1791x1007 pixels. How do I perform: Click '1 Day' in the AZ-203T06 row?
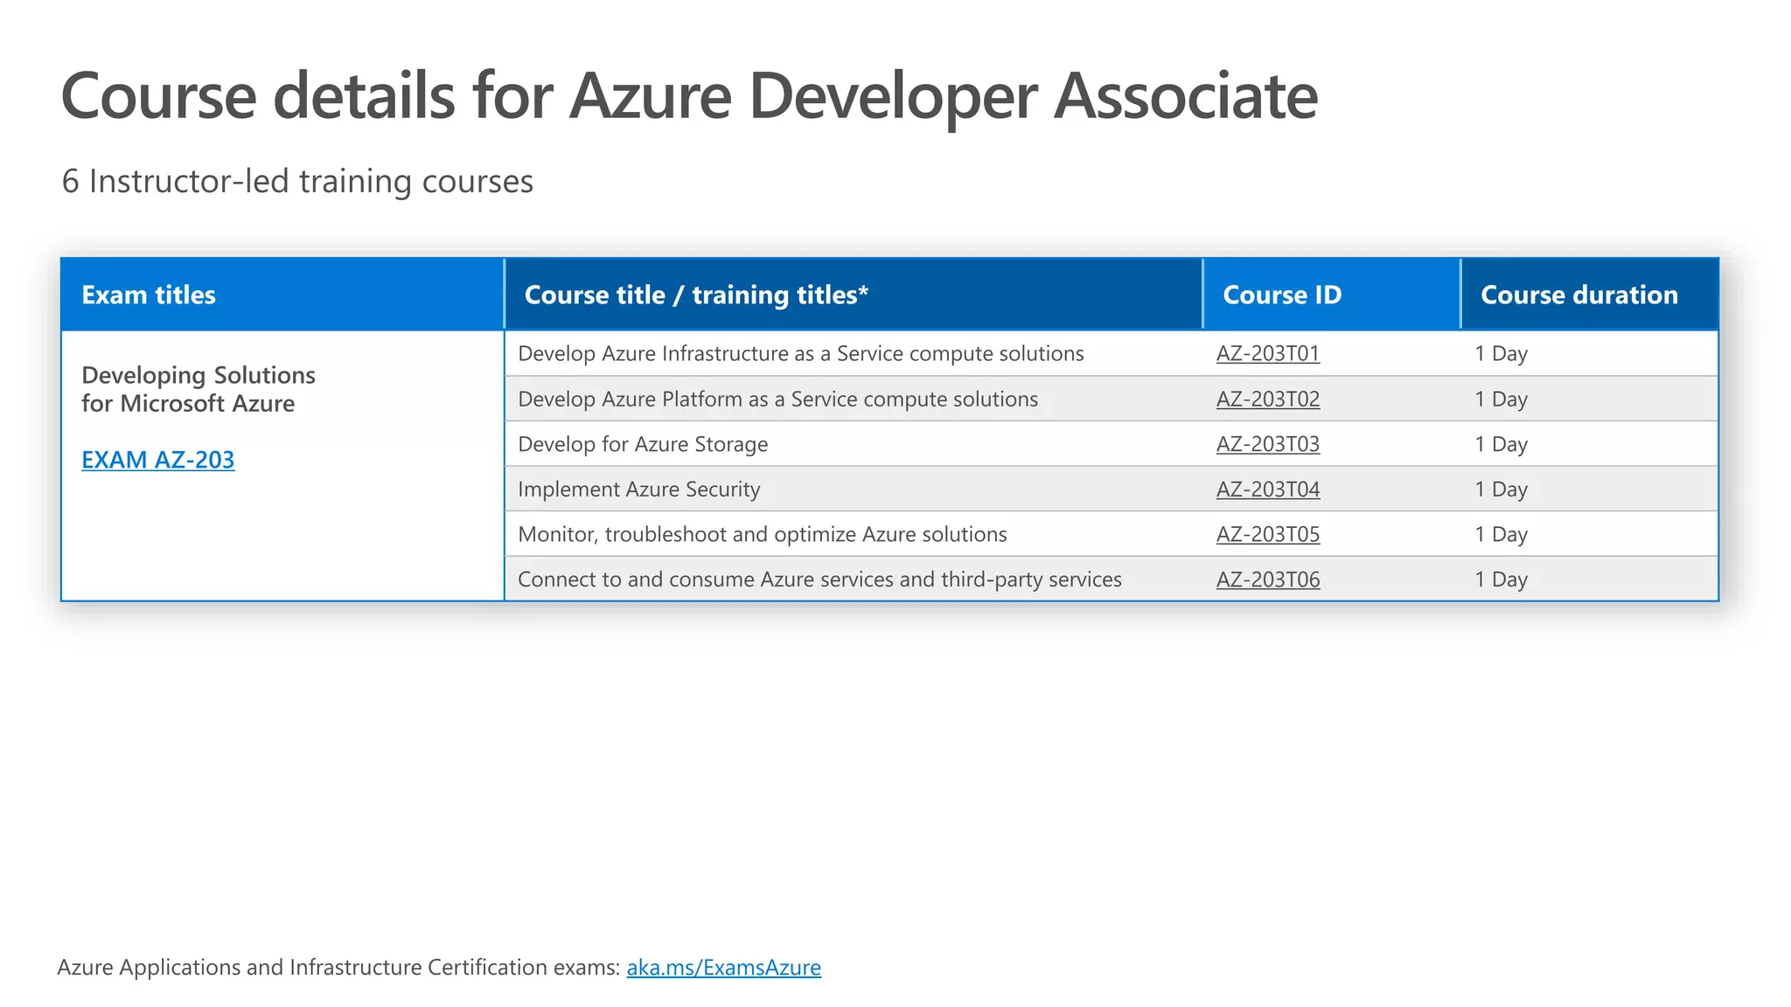pyautogui.click(x=1502, y=580)
